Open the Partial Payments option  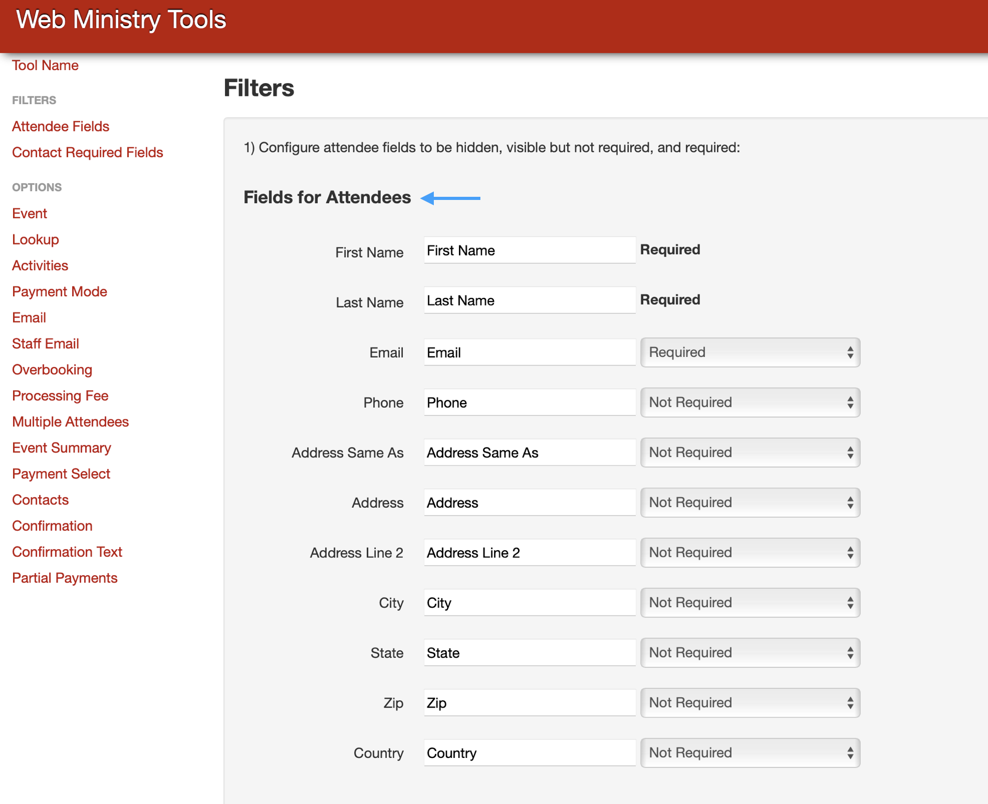pyautogui.click(x=64, y=578)
